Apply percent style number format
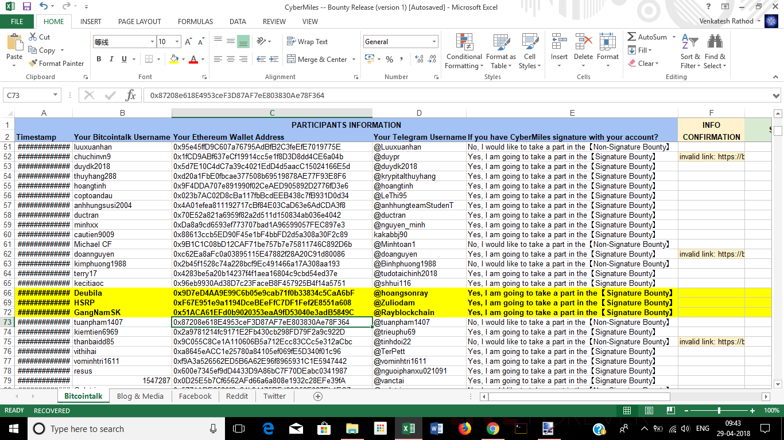 point(389,59)
